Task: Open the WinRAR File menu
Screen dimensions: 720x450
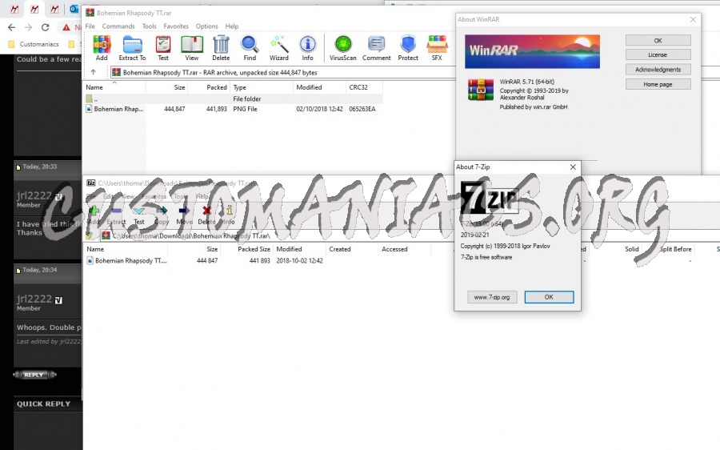Action: pos(90,26)
